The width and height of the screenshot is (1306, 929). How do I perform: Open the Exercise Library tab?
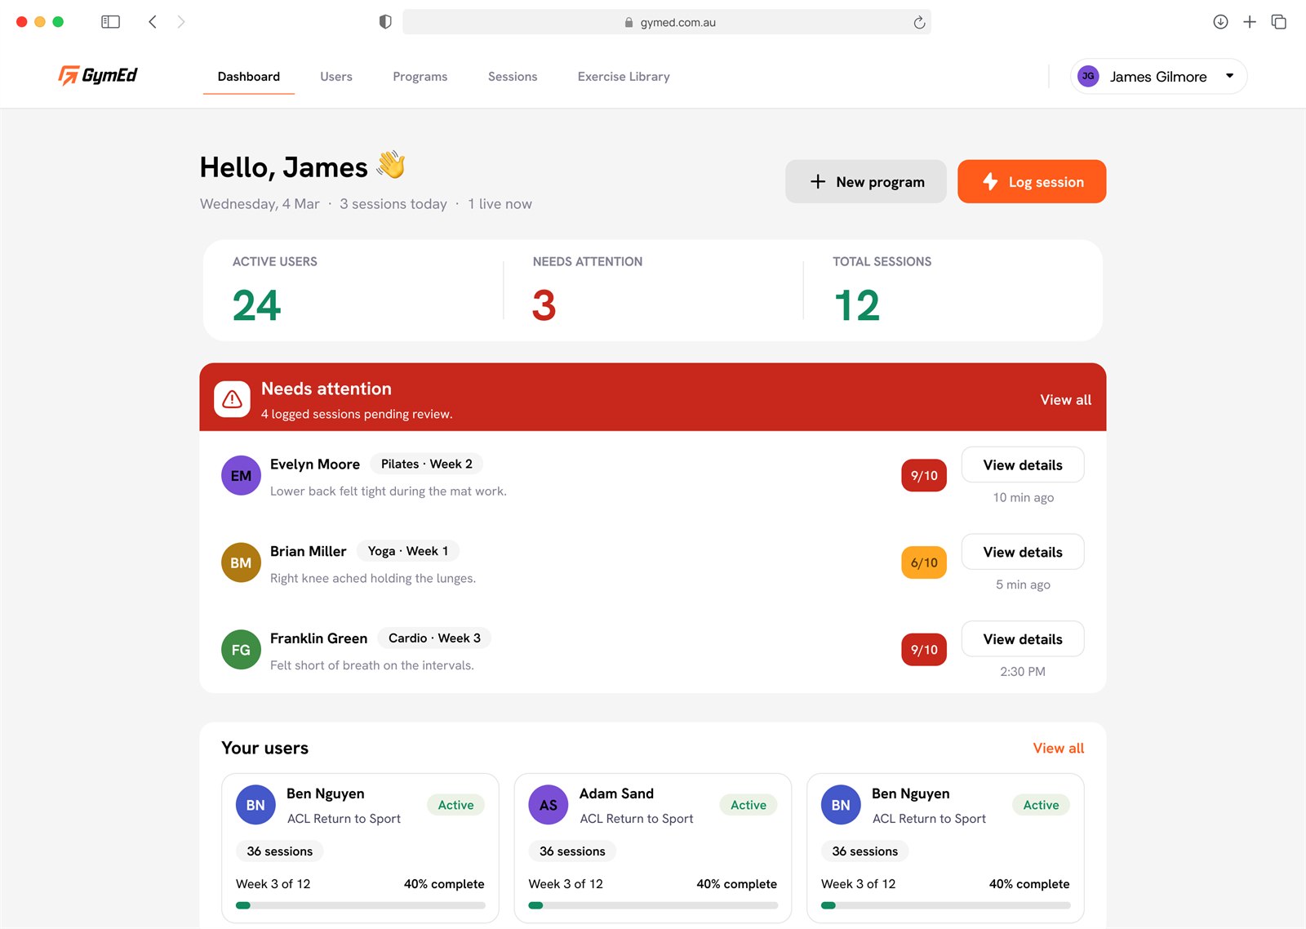coord(624,77)
